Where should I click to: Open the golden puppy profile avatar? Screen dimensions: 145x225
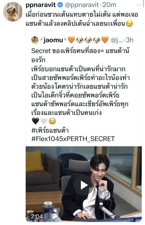[13, 12]
